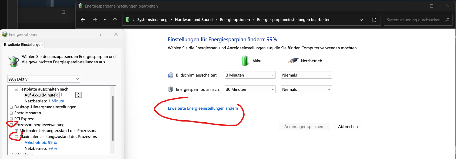Viewport: 456px width, 159px height.
Task: Maximize the Control Panel window
Action: (432, 6)
